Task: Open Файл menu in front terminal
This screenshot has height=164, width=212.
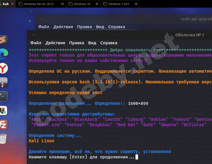Action: (x=36, y=43)
